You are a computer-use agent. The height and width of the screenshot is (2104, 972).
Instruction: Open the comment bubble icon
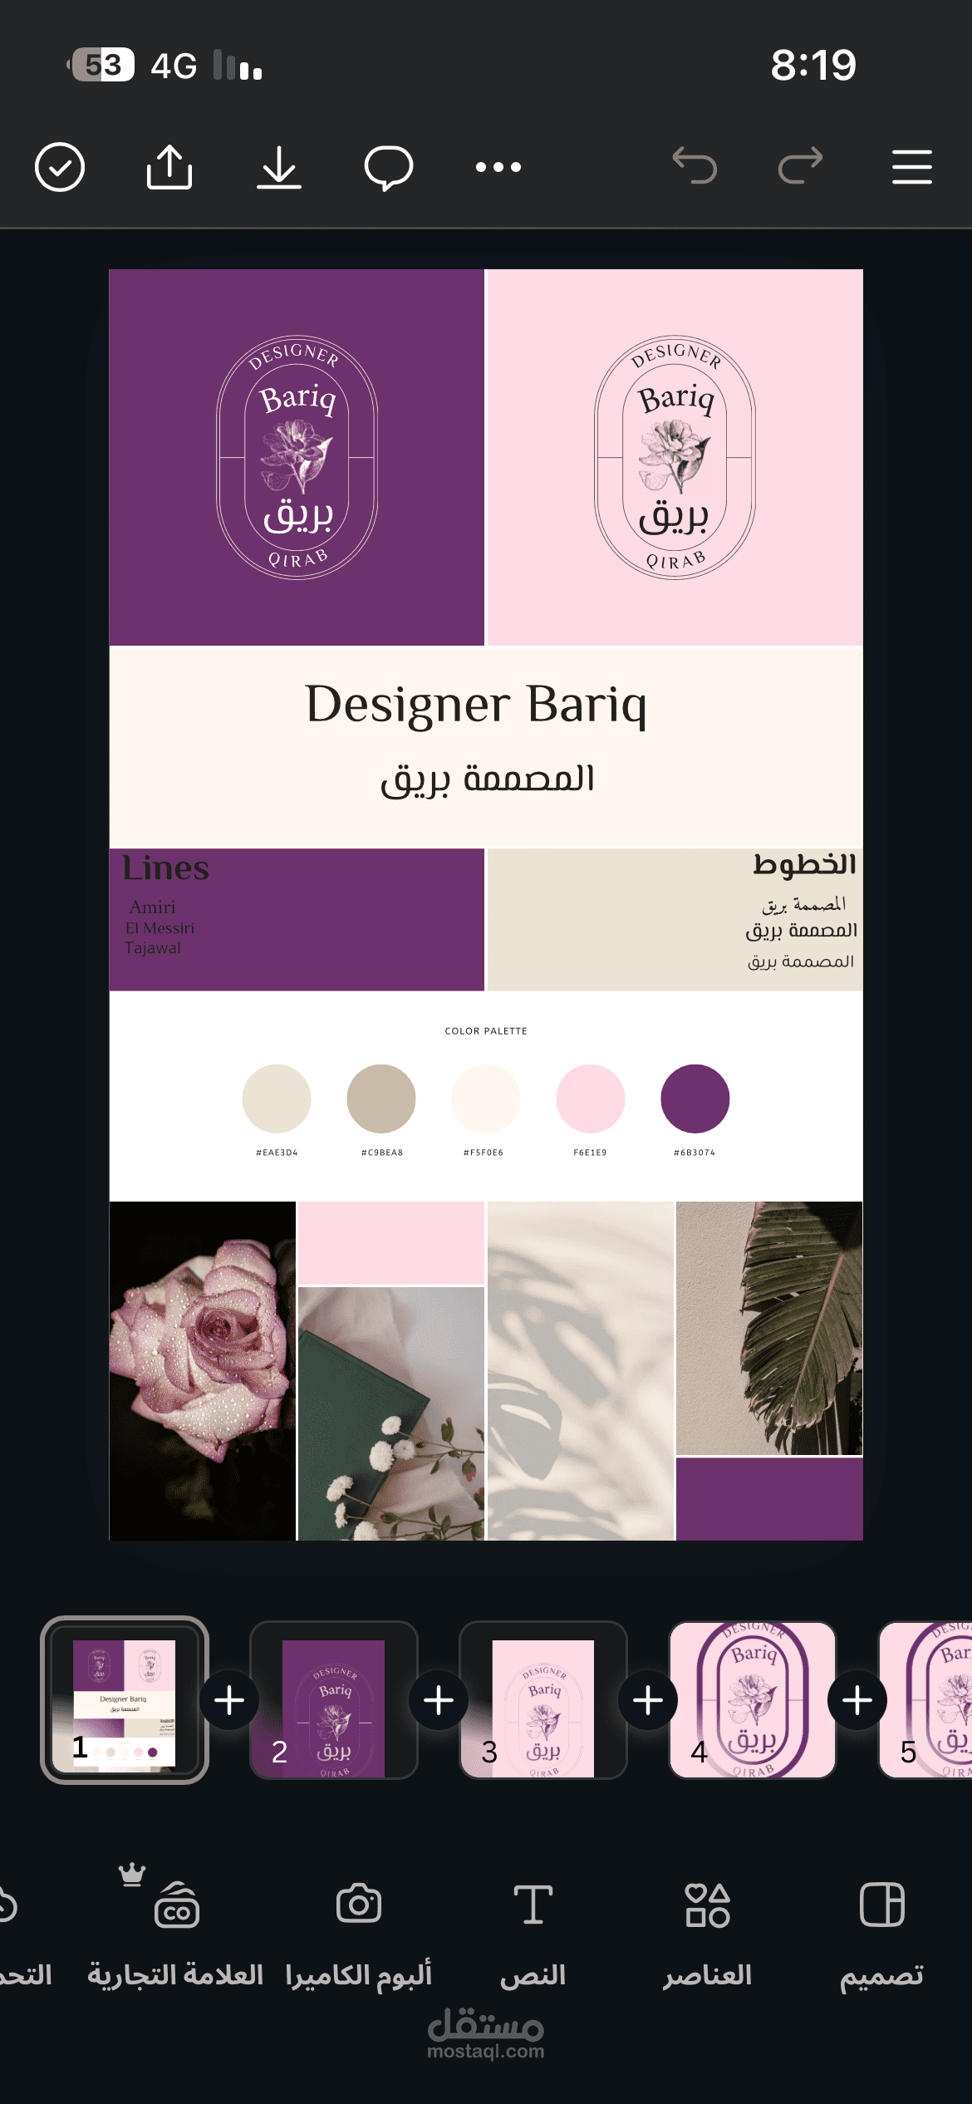389,168
